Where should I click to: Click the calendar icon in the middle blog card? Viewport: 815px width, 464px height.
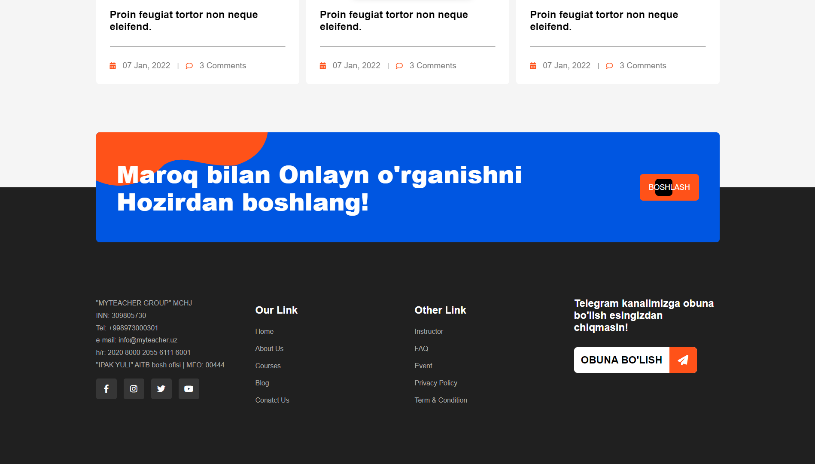(323, 66)
